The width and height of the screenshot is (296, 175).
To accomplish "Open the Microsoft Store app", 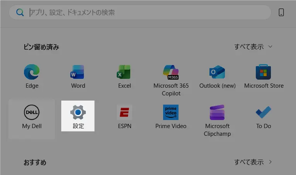I will (264, 76).
